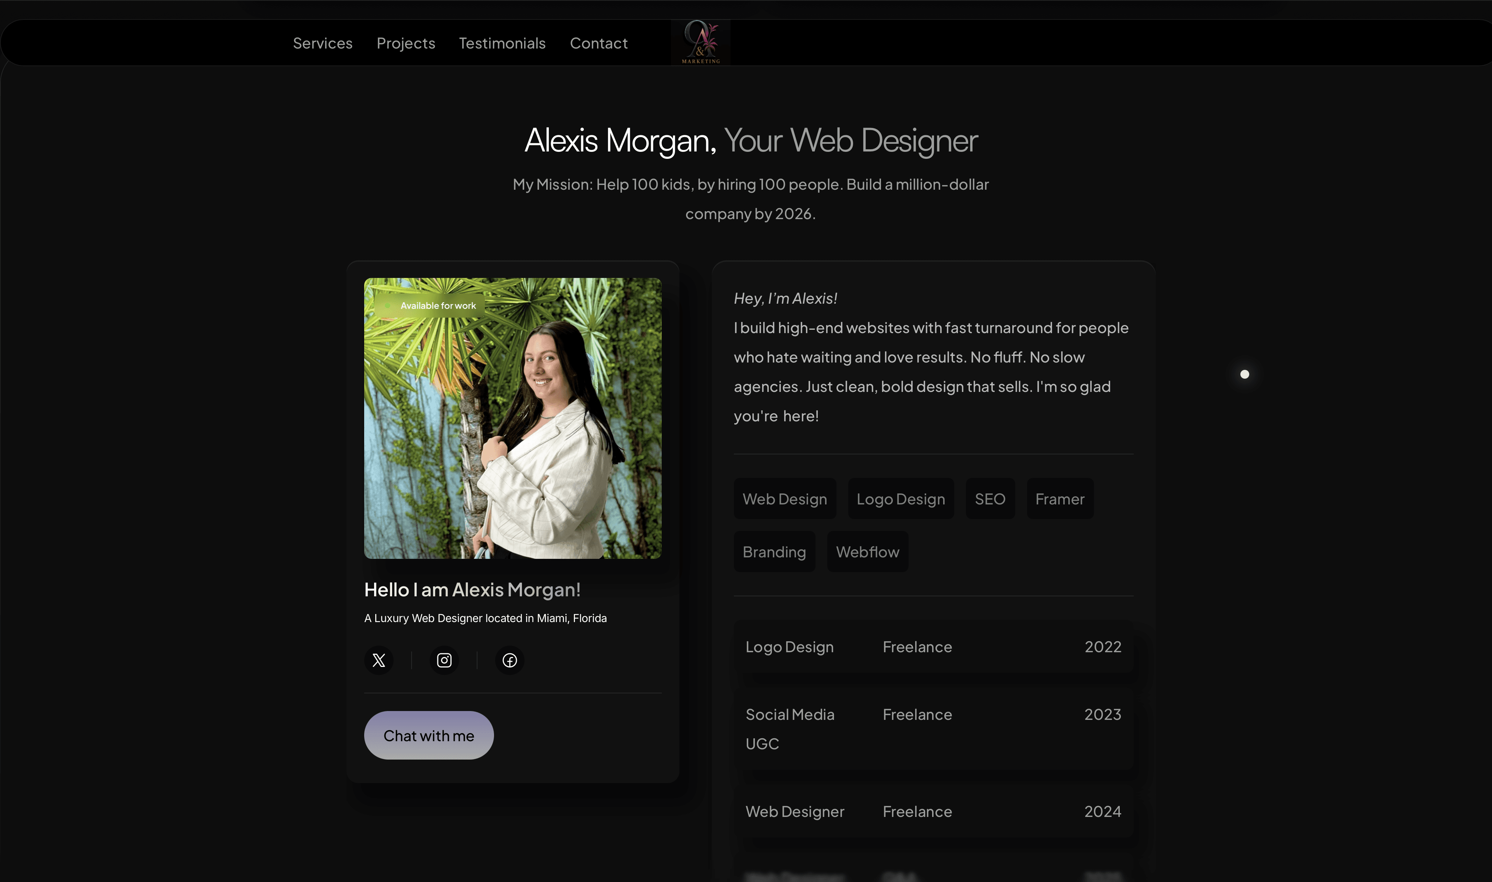Screen dimensions: 1492x882
Task: Open the Social Media UGC 2023 row
Action: coord(933,729)
